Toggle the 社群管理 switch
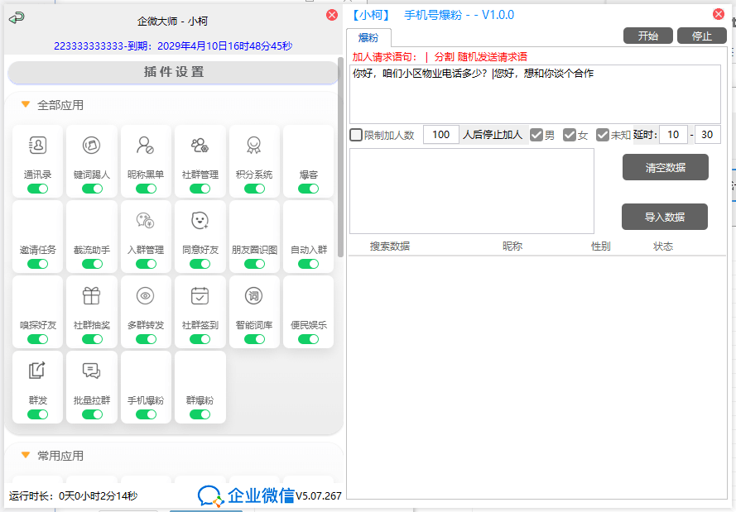Image resolution: width=736 pixels, height=512 pixels. tap(200, 189)
